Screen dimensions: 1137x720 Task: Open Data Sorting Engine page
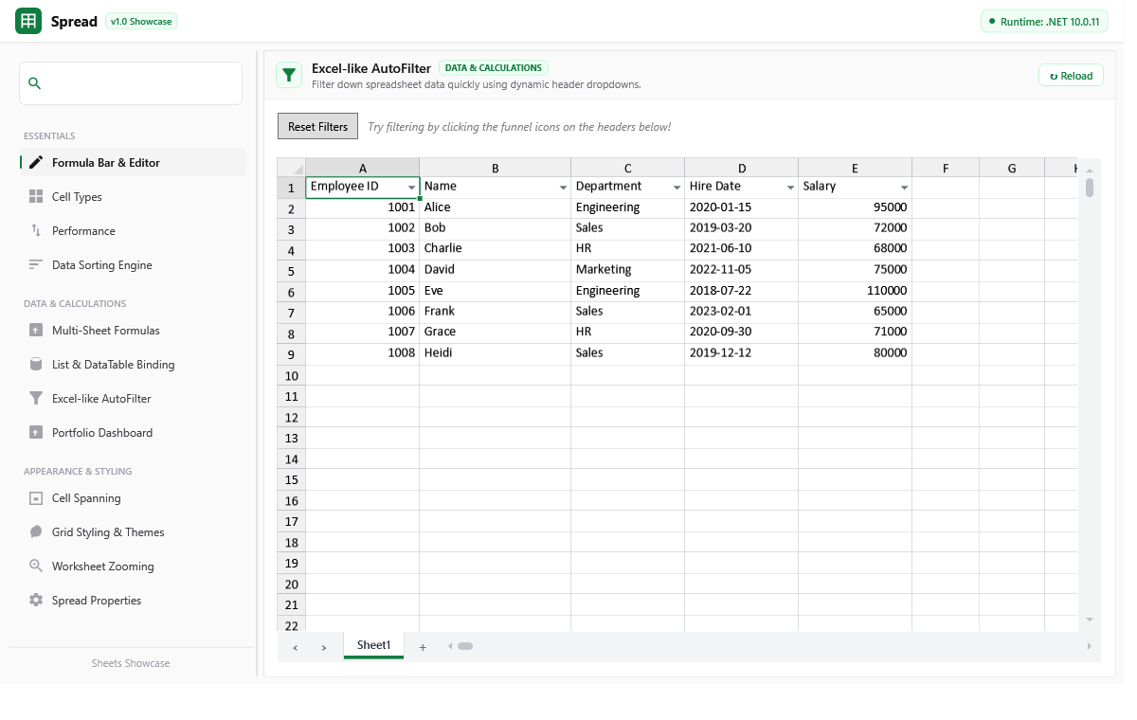(133, 265)
